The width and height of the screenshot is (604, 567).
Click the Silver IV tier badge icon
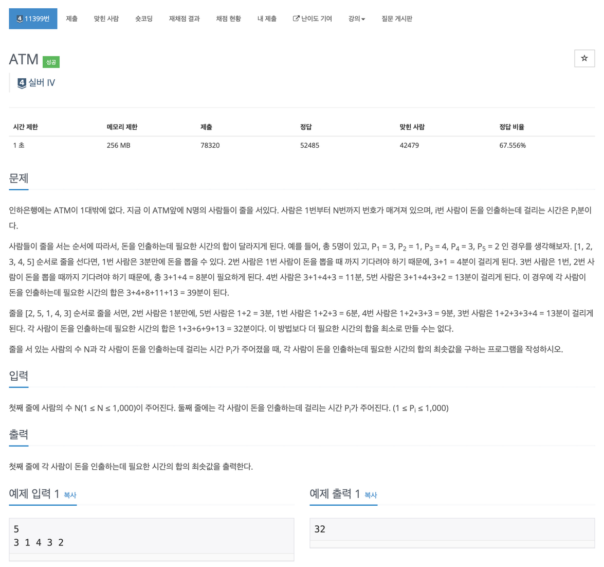click(22, 83)
